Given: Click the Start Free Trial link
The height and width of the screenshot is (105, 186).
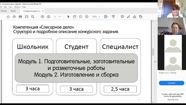Looking at the screenshot, I should (173, 100).
